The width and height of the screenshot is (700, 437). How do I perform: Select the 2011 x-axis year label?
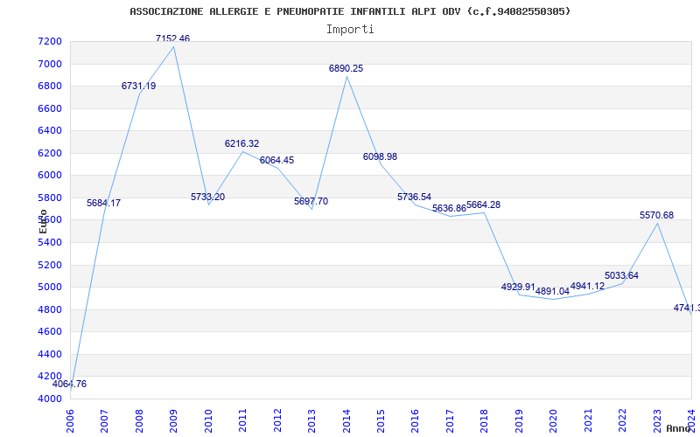coord(243,420)
